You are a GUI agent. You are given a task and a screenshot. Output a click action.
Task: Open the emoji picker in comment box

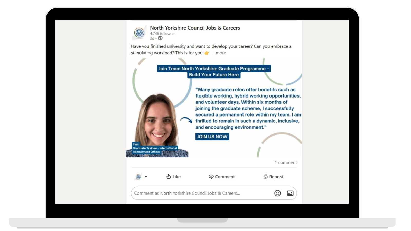point(277,193)
